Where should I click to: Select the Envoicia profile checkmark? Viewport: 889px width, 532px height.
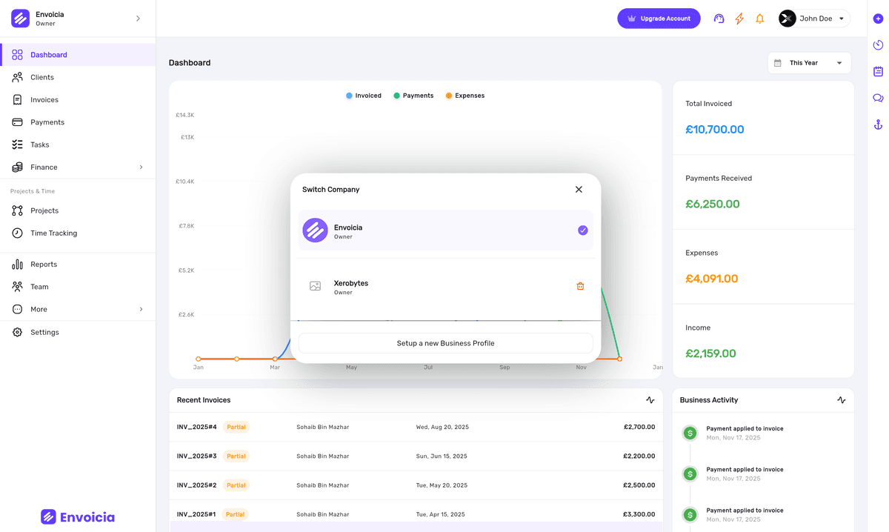pyautogui.click(x=582, y=230)
